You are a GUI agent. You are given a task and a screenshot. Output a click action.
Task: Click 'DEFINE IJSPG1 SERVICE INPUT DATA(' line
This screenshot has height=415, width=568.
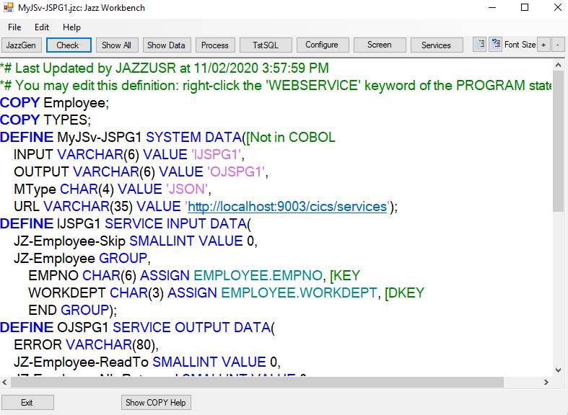point(126,224)
